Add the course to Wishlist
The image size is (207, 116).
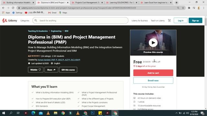[x=36, y=70]
